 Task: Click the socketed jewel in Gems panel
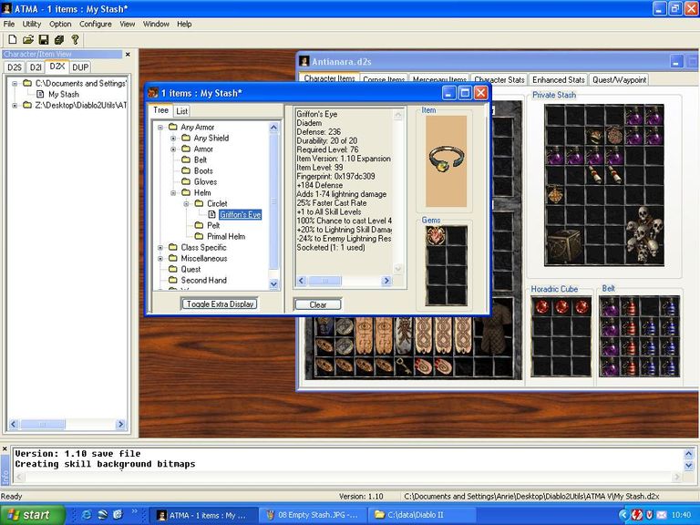[x=436, y=236]
